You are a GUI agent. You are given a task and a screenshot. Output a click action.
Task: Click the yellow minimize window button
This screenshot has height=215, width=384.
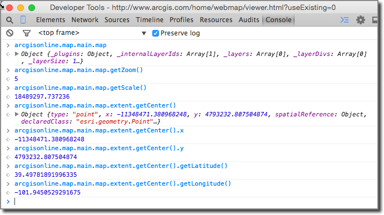tap(21, 8)
